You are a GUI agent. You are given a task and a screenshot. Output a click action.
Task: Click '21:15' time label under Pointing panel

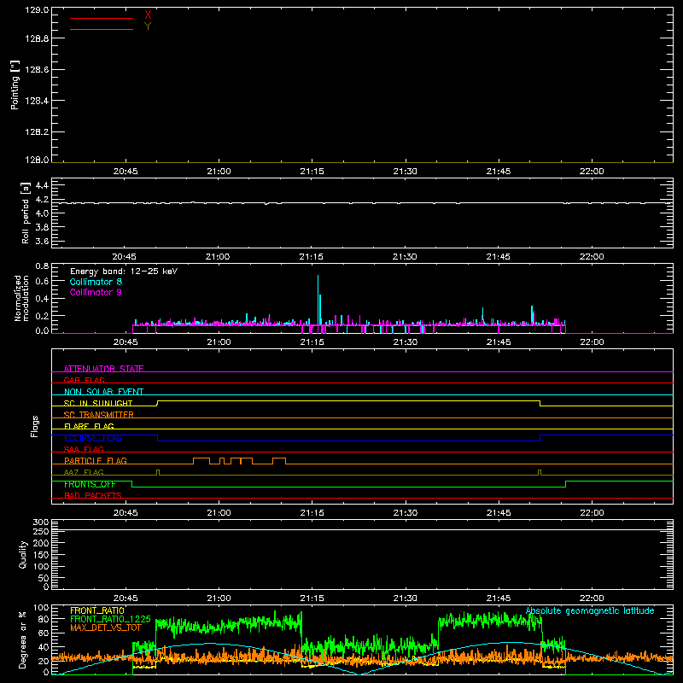coord(312,172)
